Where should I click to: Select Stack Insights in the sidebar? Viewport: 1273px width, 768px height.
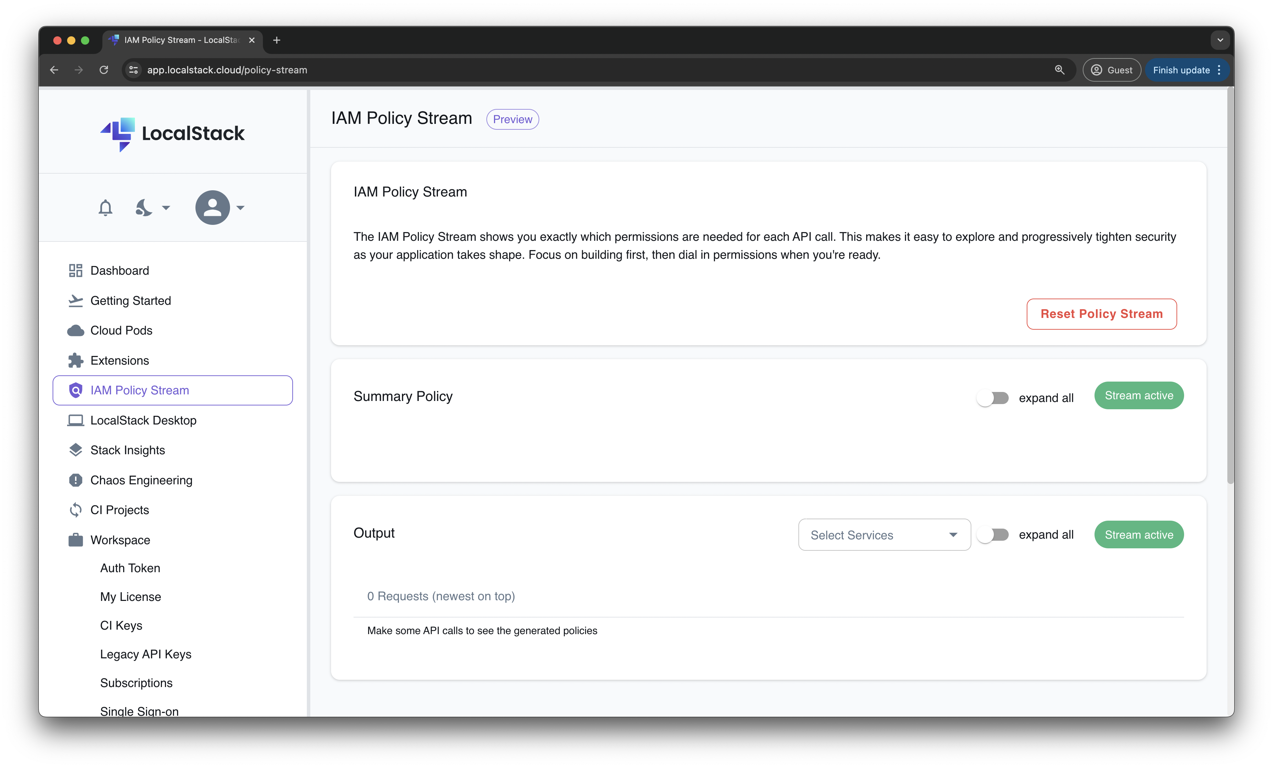coord(127,450)
